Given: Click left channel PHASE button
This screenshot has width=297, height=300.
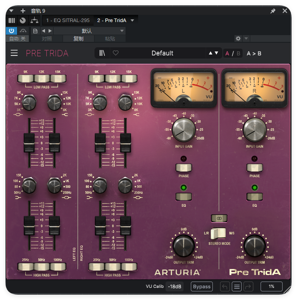Looking at the screenshot, I should pos(184,168).
